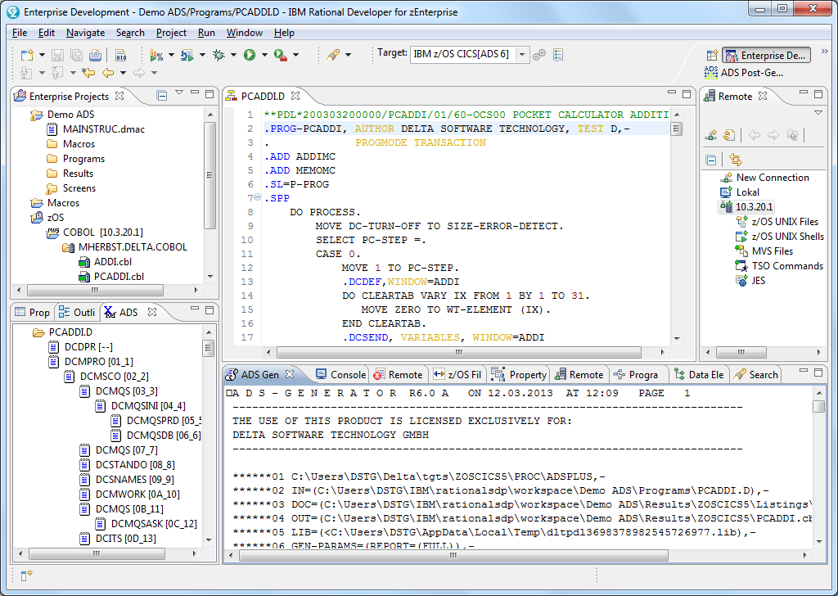Select z/OS UNIX Shells node
This screenshot has width=838, height=596.
[x=787, y=237]
